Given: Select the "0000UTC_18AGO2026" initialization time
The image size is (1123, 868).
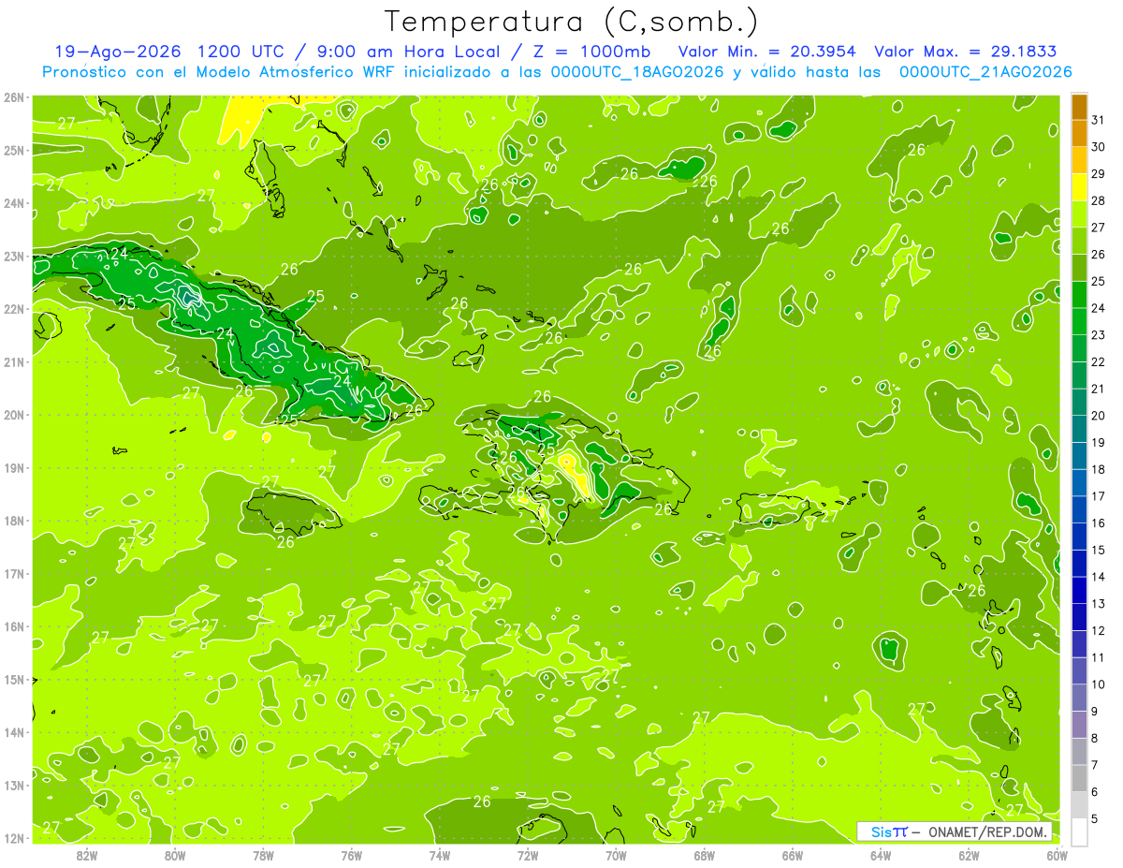Looking at the screenshot, I should [637, 72].
